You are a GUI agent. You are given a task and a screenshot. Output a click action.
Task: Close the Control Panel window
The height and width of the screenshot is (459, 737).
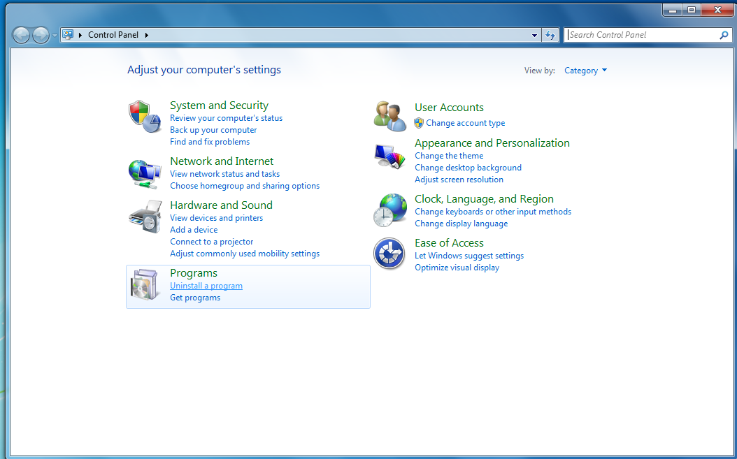[x=717, y=10]
